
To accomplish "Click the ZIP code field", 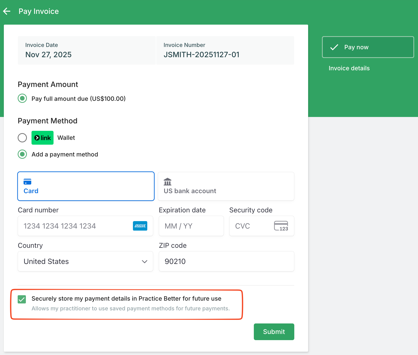I will [226, 261].
